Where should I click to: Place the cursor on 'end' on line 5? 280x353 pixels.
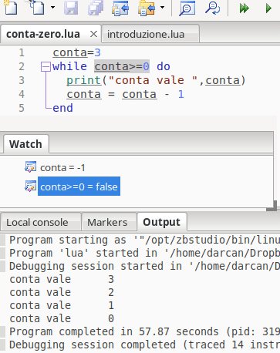(62, 108)
